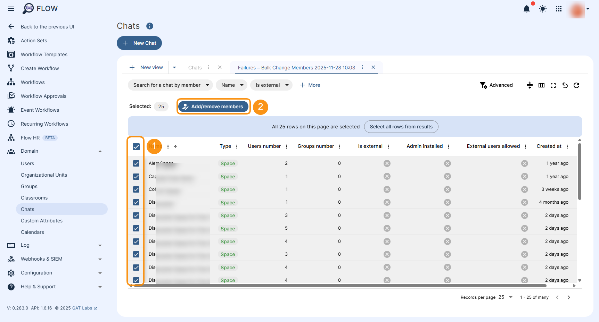
Task: Open the apps grid launcher
Action: point(558,9)
